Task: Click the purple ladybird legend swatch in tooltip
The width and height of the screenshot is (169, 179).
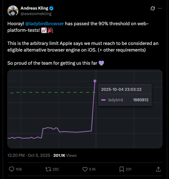Action: (103, 100)
